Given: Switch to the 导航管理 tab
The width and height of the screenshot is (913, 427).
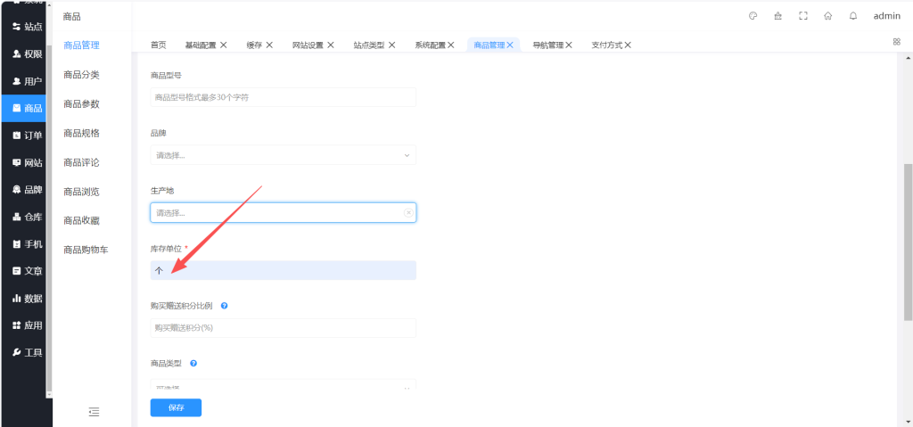Looking at the screenshot, I should pos(548,45).
